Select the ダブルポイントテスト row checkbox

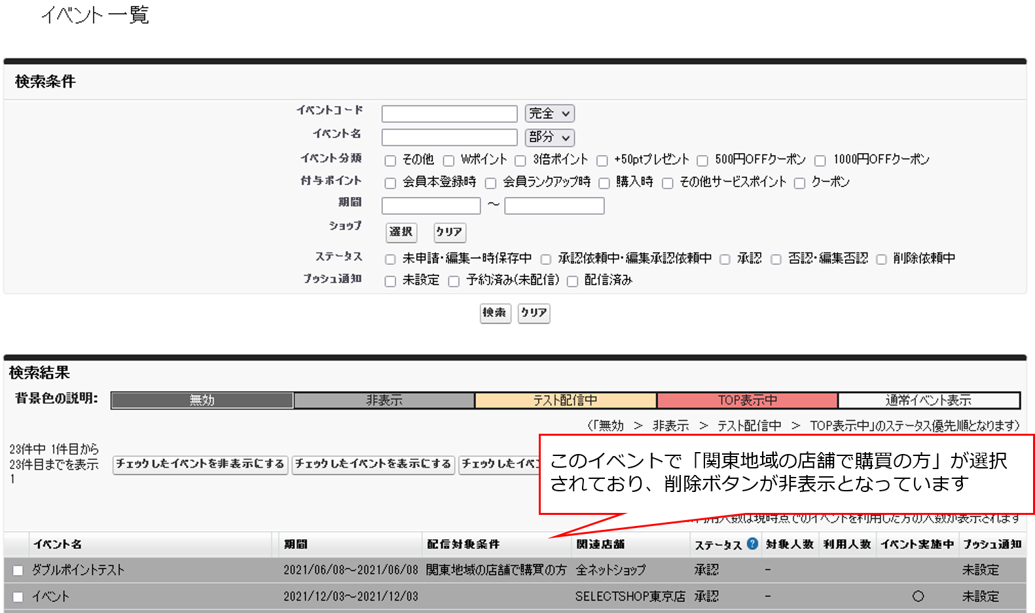(18, 570)
